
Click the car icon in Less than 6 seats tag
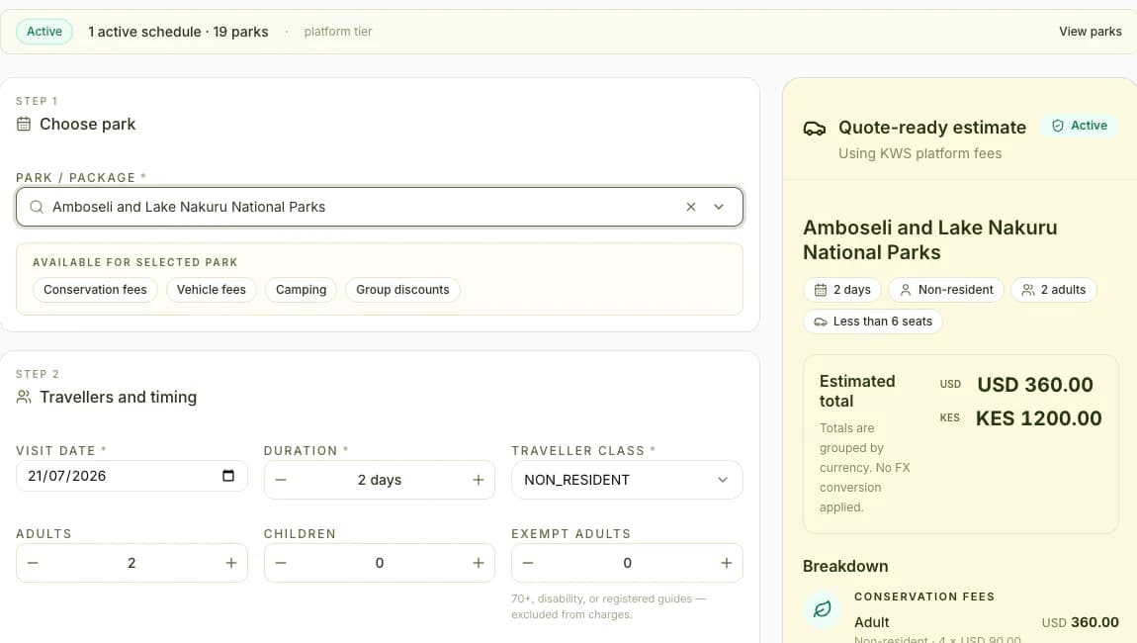(820, 321)
